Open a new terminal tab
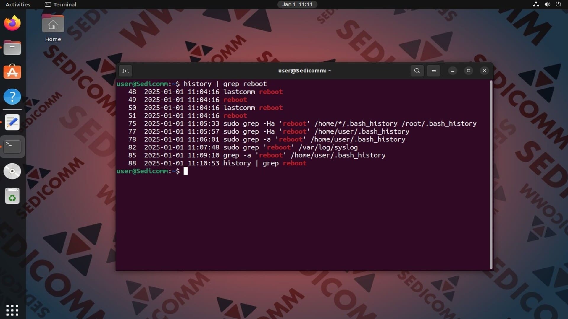Image resolution: width=568 pixels, height=319 pixels. click(x=125, y=71)
